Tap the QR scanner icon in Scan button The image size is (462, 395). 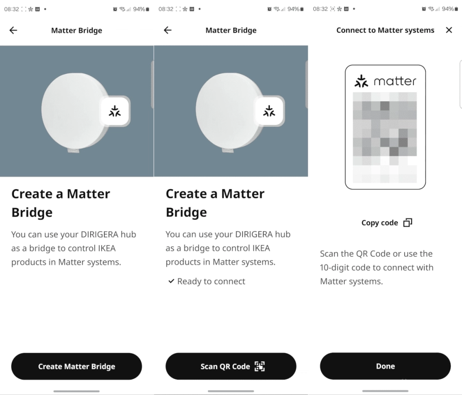coord(260,366)
